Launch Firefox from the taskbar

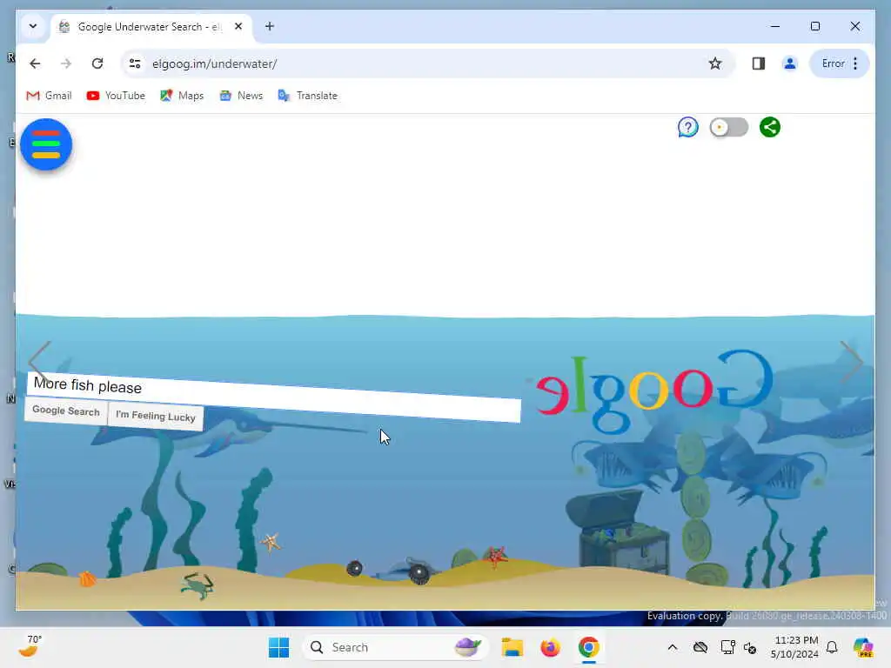550,647
